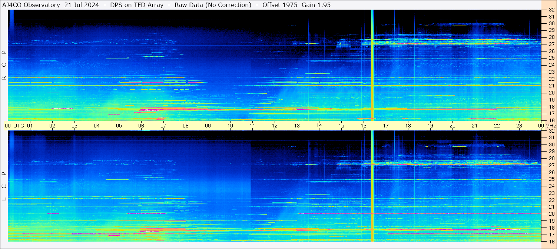Screen dimensions: 557x249
Task: Click the 25 MHz tick of the RCP panel
Action: click(x=551, y=58)
